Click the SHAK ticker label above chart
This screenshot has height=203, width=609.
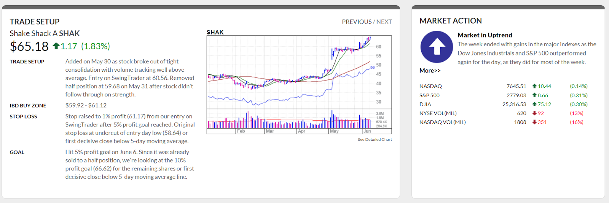tap(215, 32)
